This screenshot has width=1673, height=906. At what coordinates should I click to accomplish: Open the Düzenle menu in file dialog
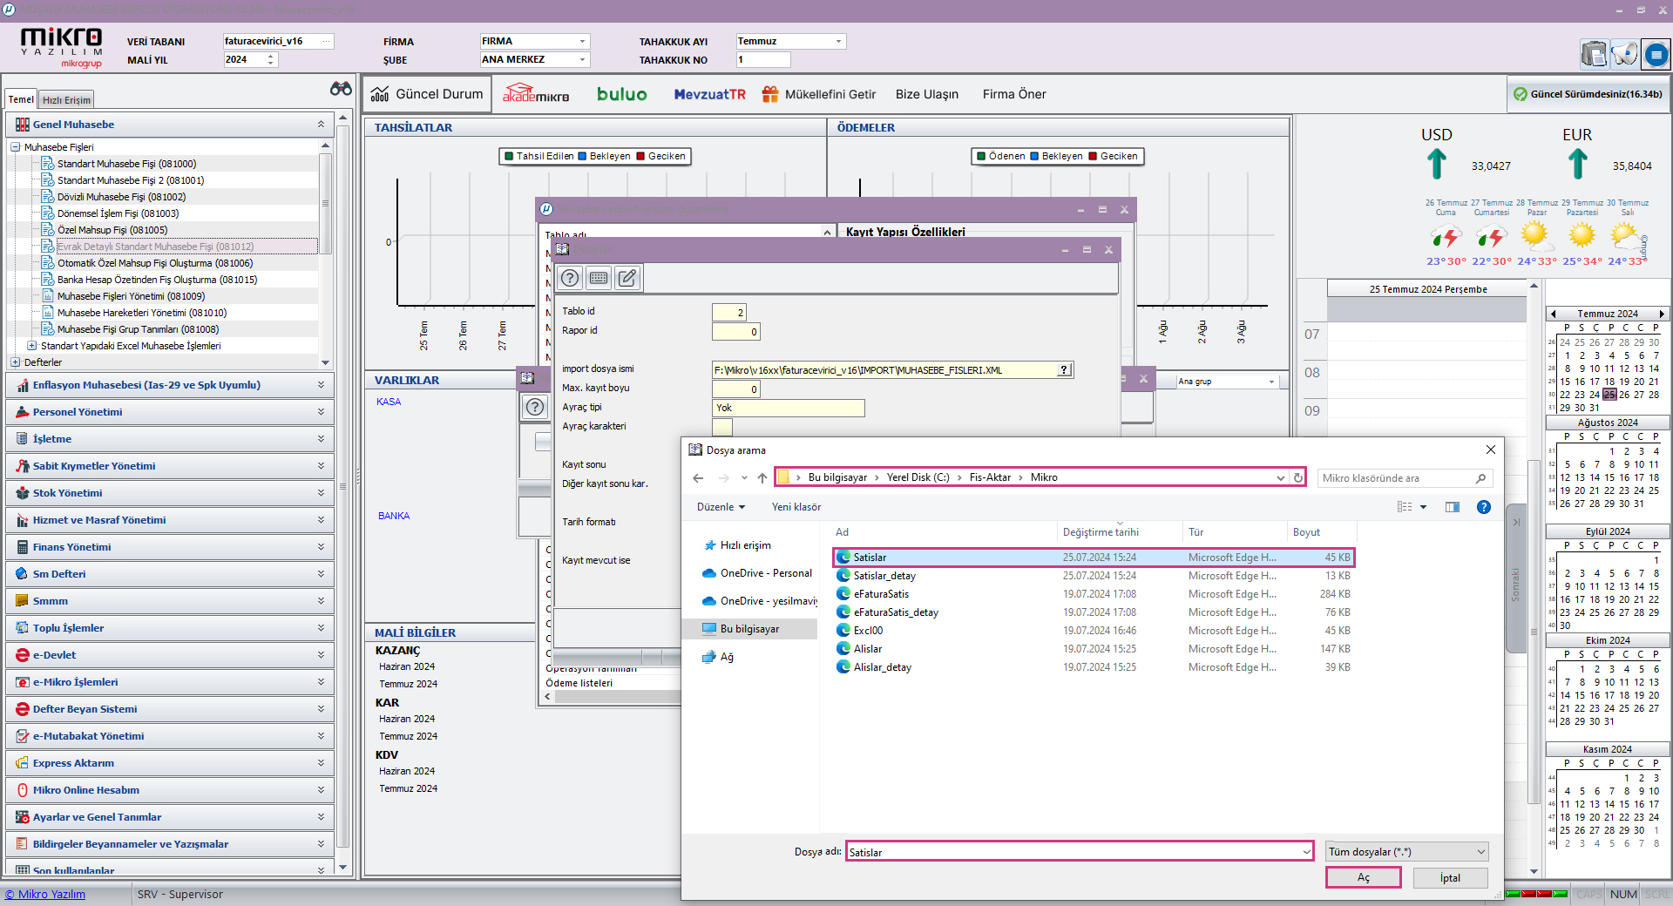pos(721,507)
